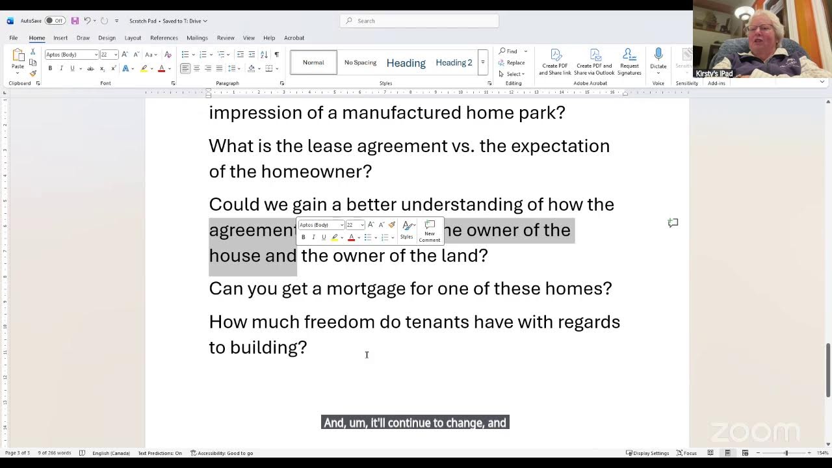The height and width of the screenshot is (468, 832).
Task: Expand the Aptos (Body) font name dropdown
Action: [96, 55]
